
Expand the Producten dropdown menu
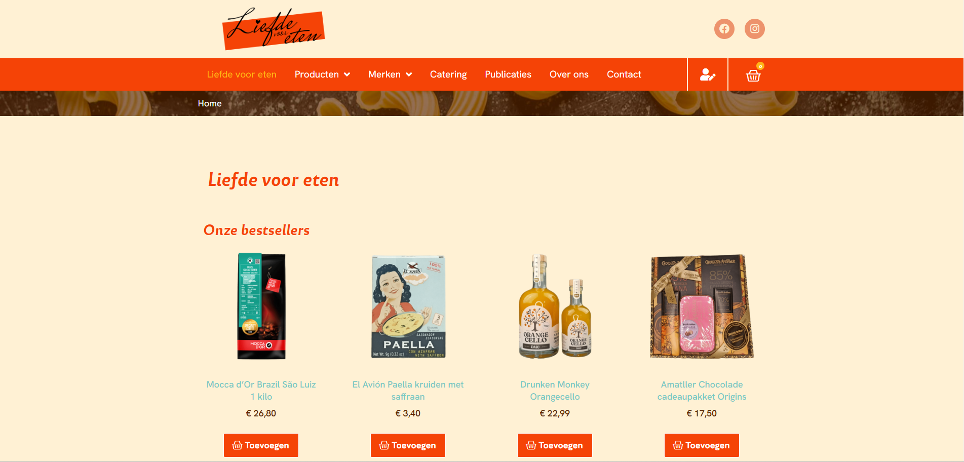[322, 74]
